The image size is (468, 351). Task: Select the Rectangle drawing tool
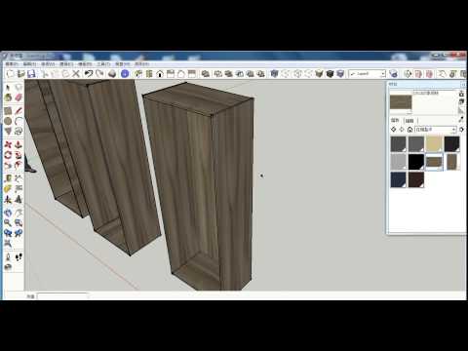8,111
